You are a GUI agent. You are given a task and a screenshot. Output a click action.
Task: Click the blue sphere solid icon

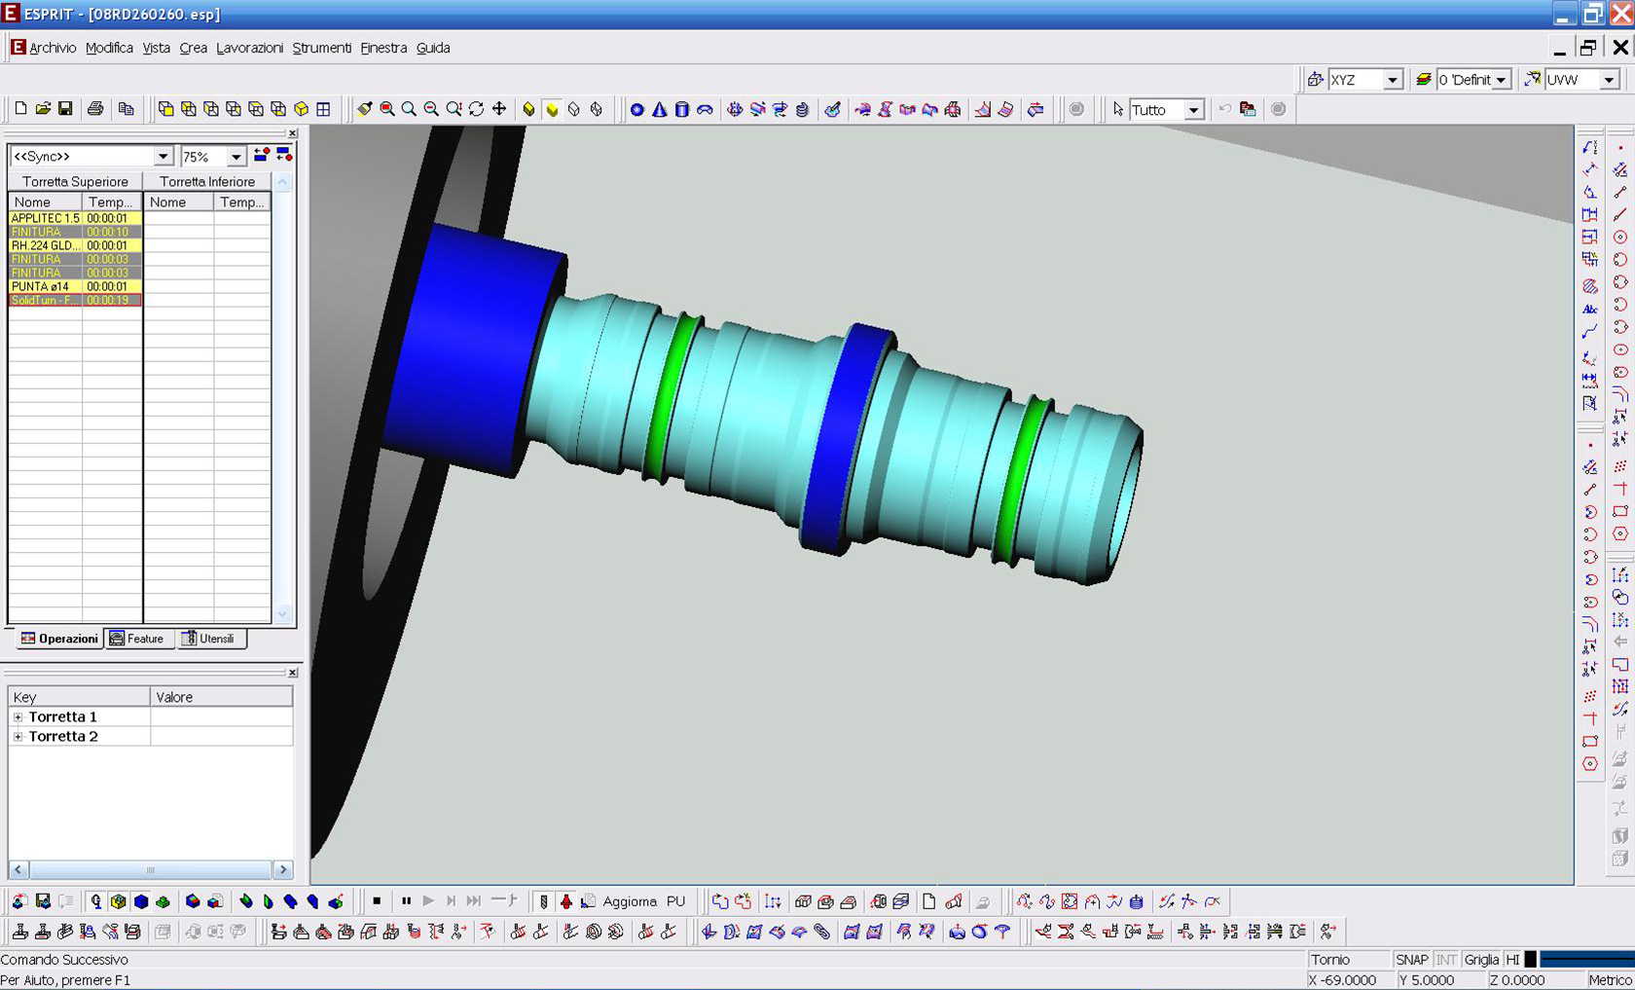(x=636, y=110)
